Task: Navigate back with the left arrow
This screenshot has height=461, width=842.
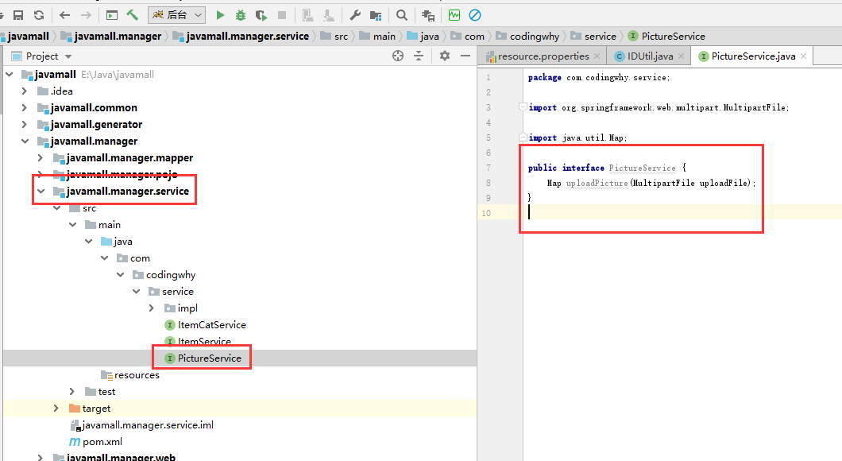Action: pyautogui.click(x=65, y=15)
